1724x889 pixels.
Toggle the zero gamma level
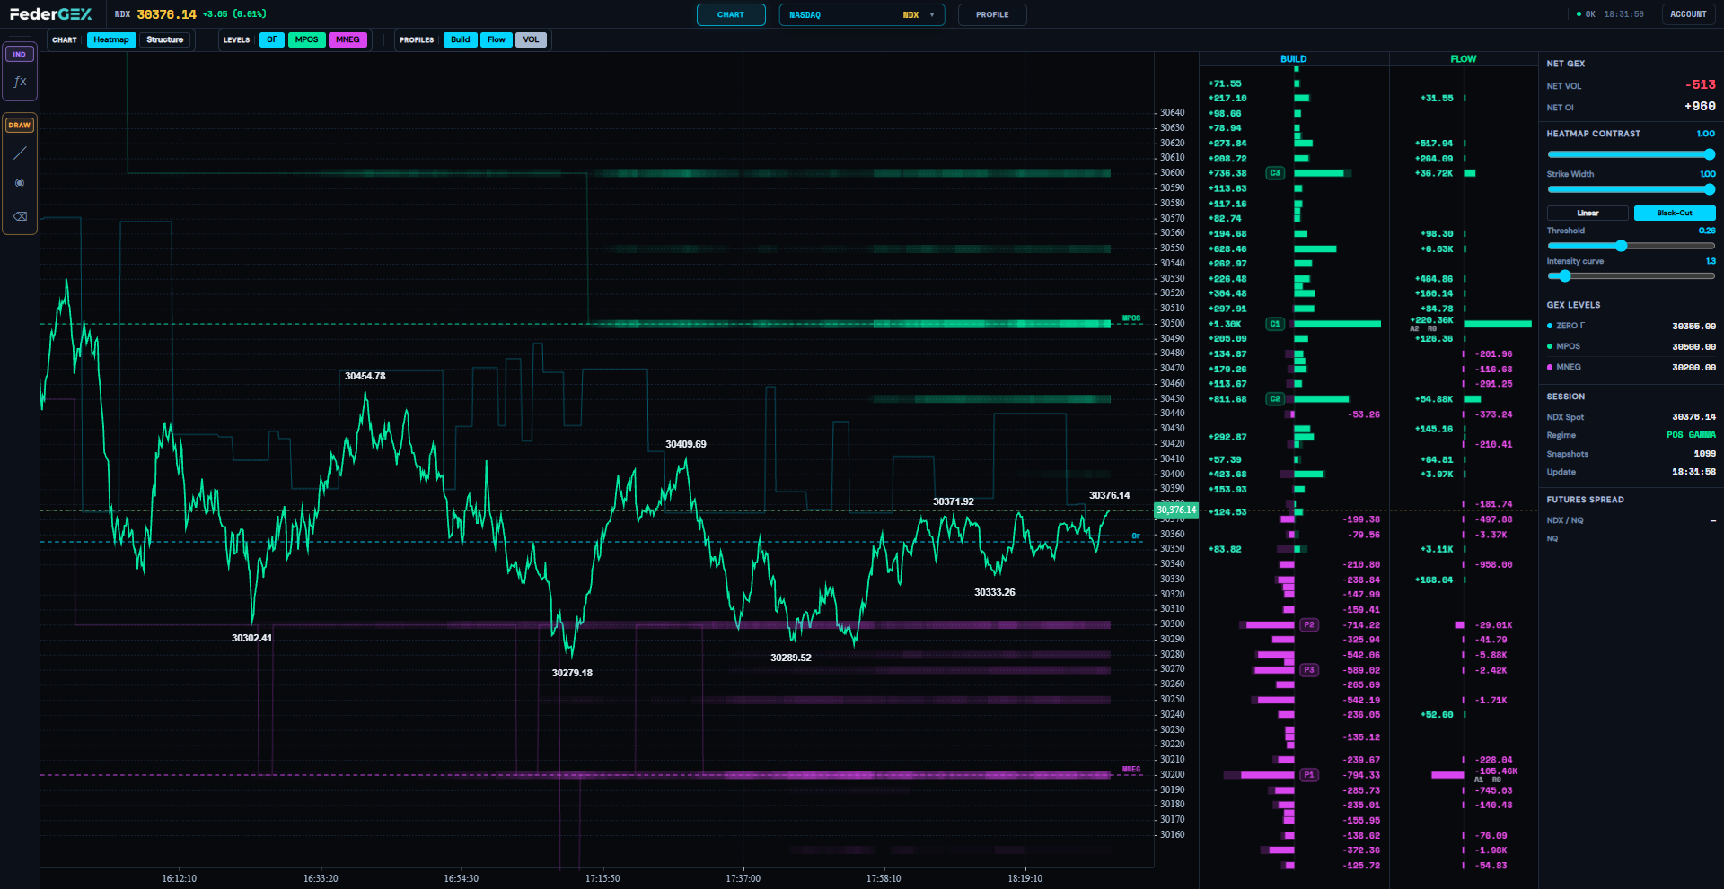point(272,39)
